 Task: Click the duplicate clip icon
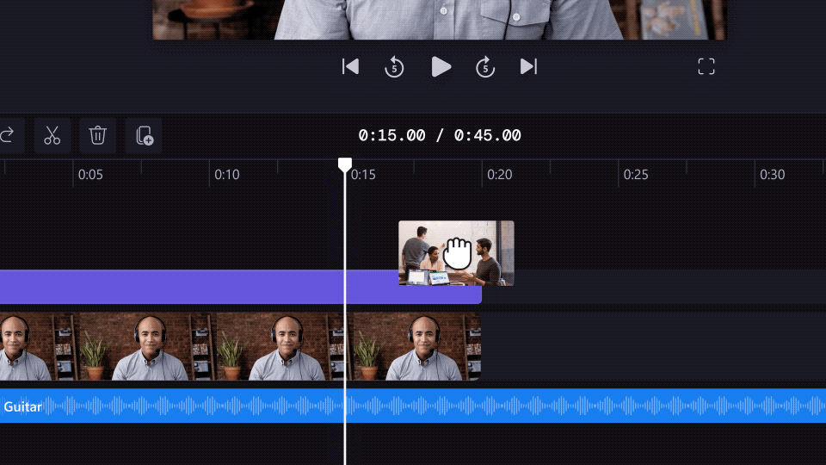(144, 135)
